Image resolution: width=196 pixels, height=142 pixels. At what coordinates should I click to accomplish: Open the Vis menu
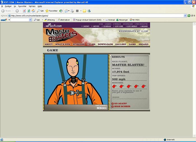[15, 6]
